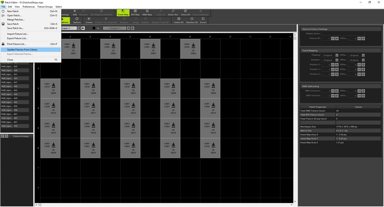Activate the Voxel Map view button

pos(123,13)
